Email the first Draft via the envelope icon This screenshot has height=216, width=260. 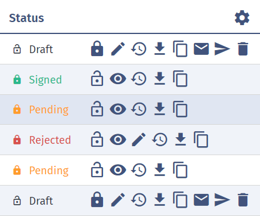pos(201,49)
